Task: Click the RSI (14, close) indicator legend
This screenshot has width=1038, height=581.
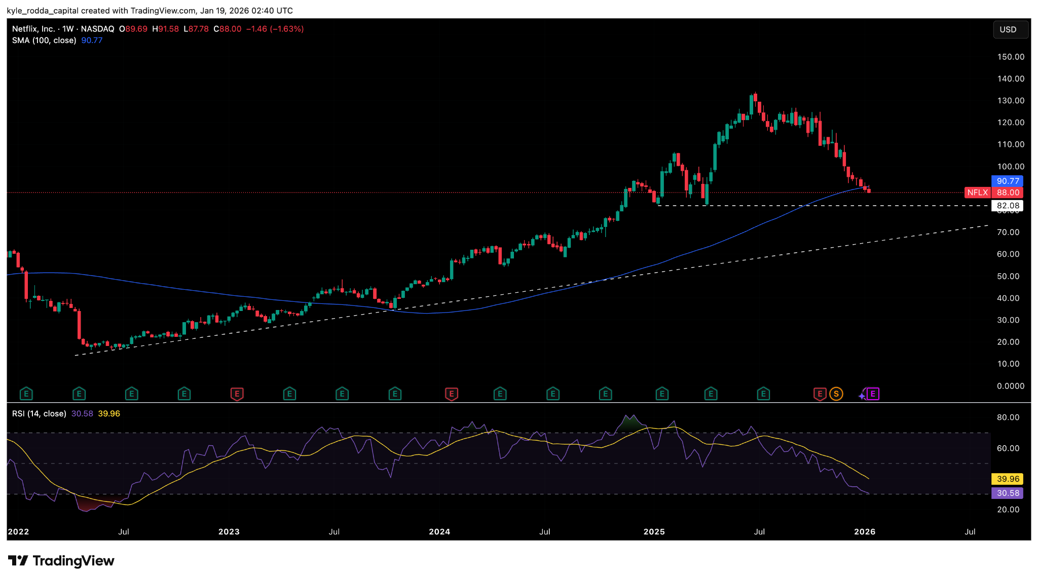Action: tap(39, 414)
